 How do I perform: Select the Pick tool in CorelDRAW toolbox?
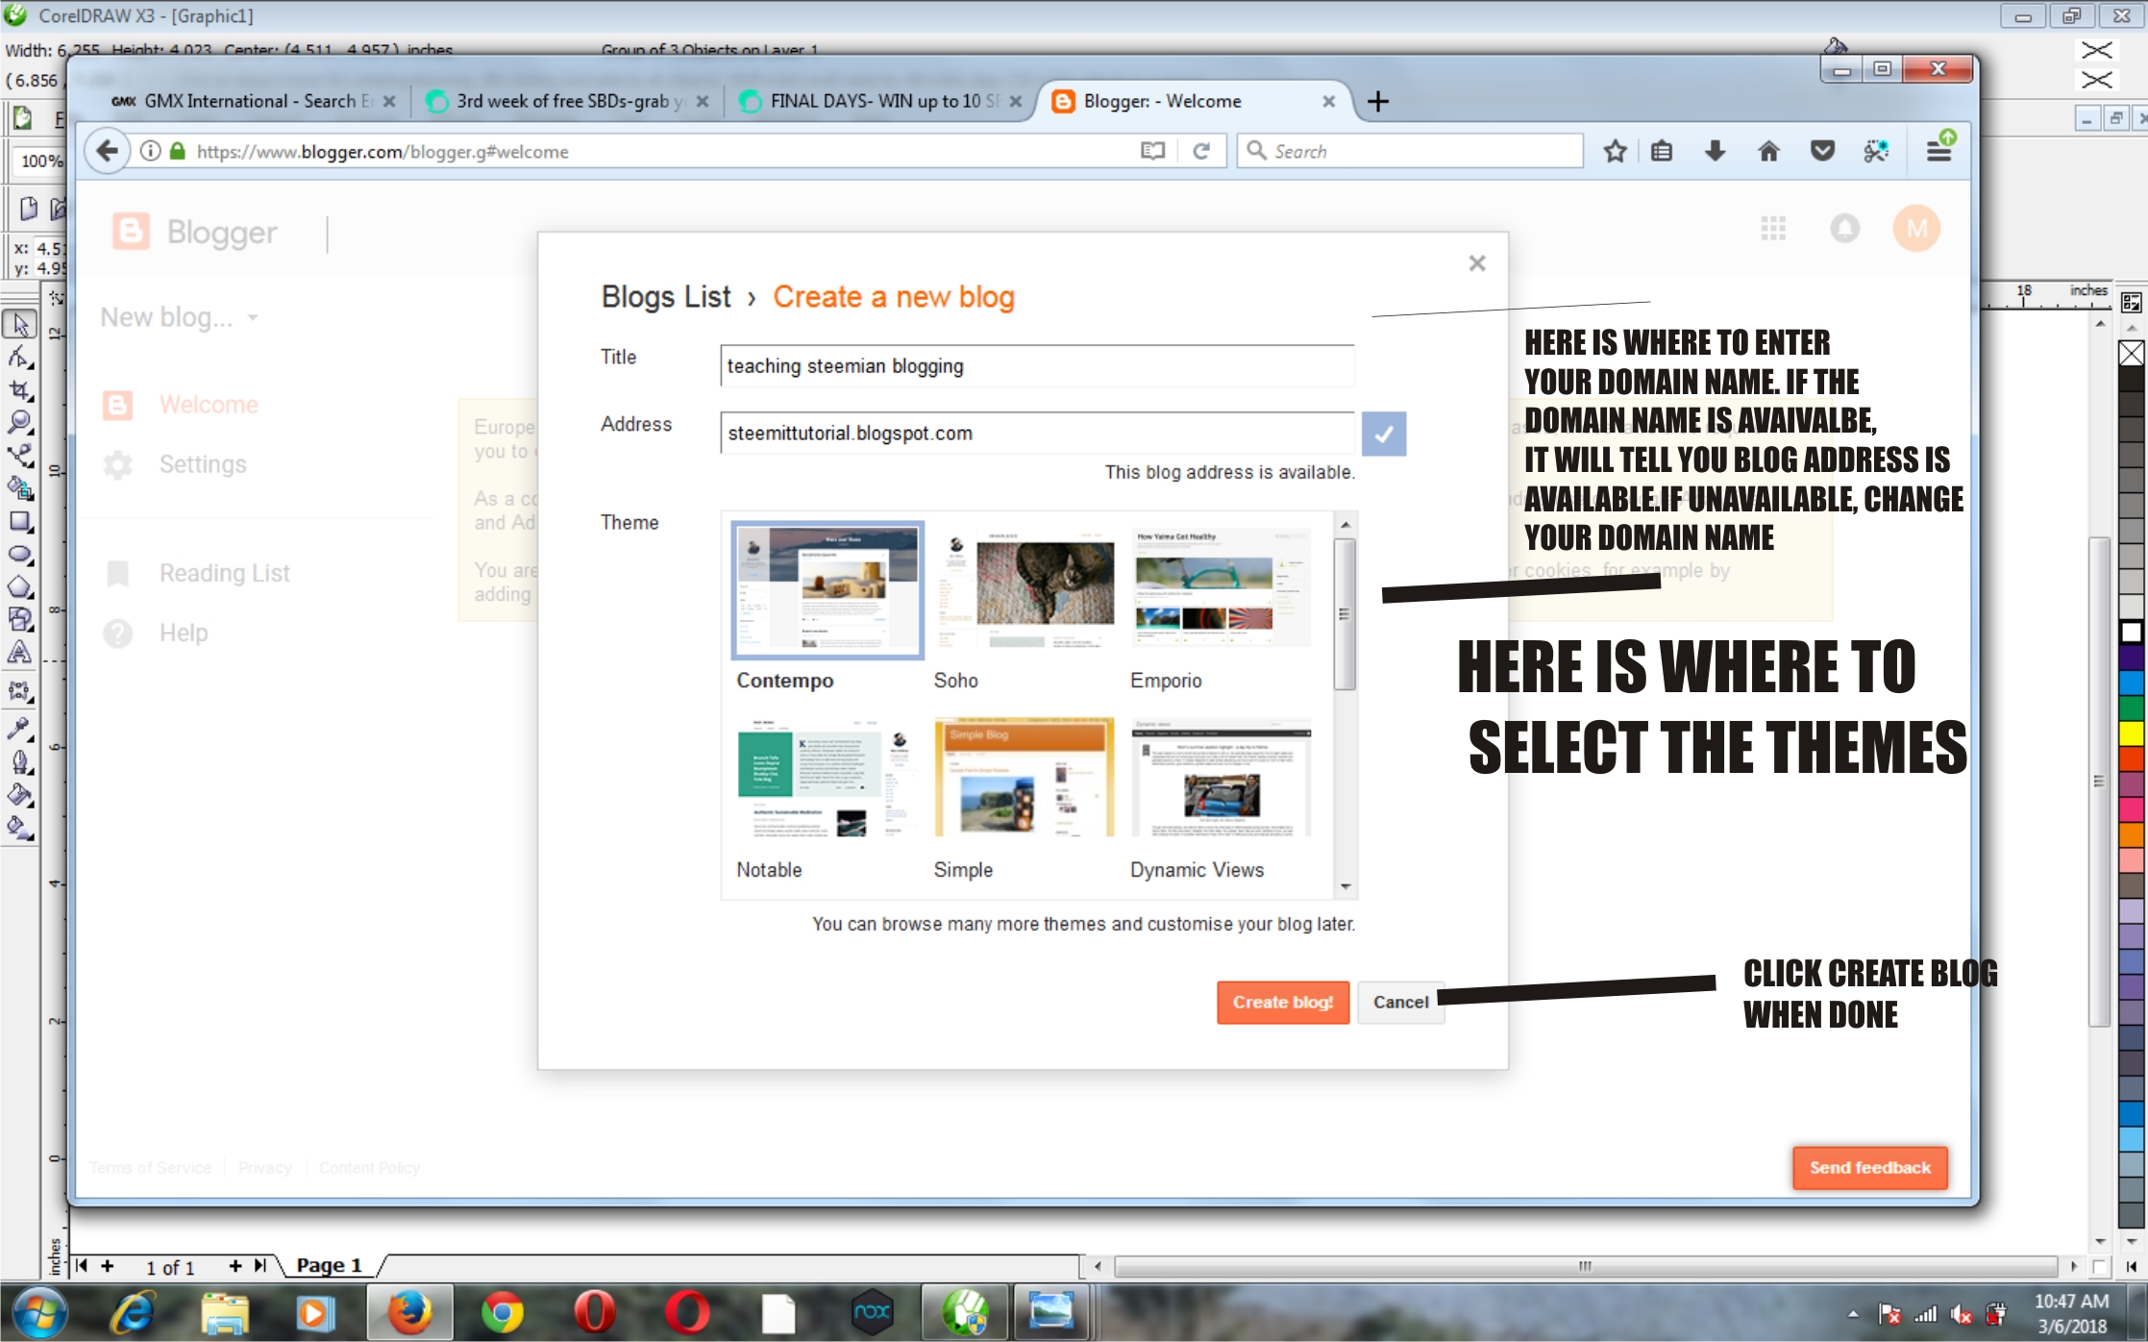pyautogui.click(x=20, y=325)
